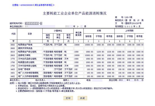Click the first box of 组织机构代码
This screenshot has width=155, height=106.
pyautogui.click(x=26, y=23)
